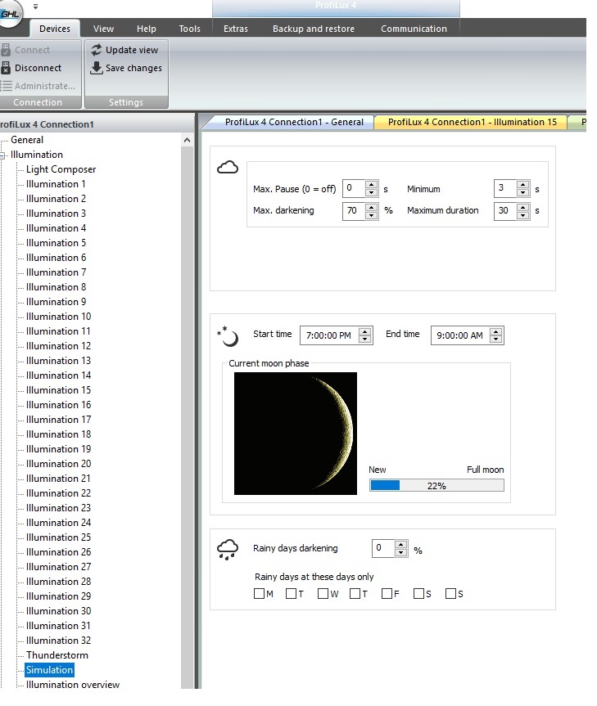
Task: Click the moon and stars icon
Action: (x=228, y=336)
